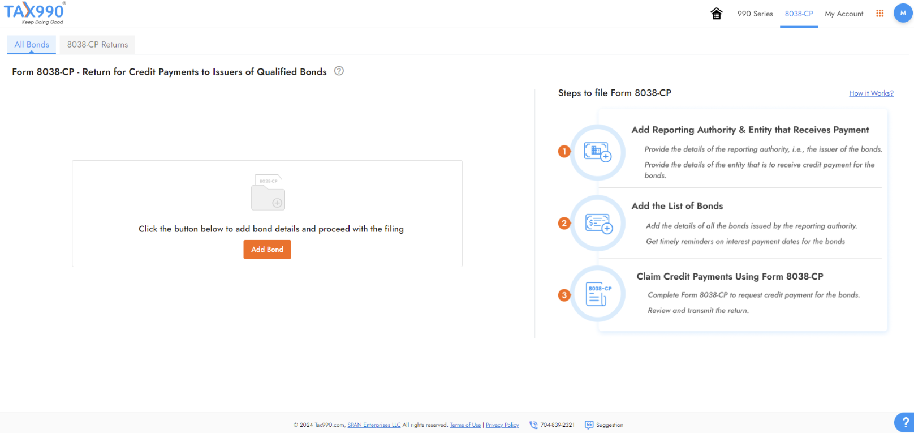Open SPAN Enterprises LLC link
Viewport: 914px width, 433px height.
coord(374,425)
